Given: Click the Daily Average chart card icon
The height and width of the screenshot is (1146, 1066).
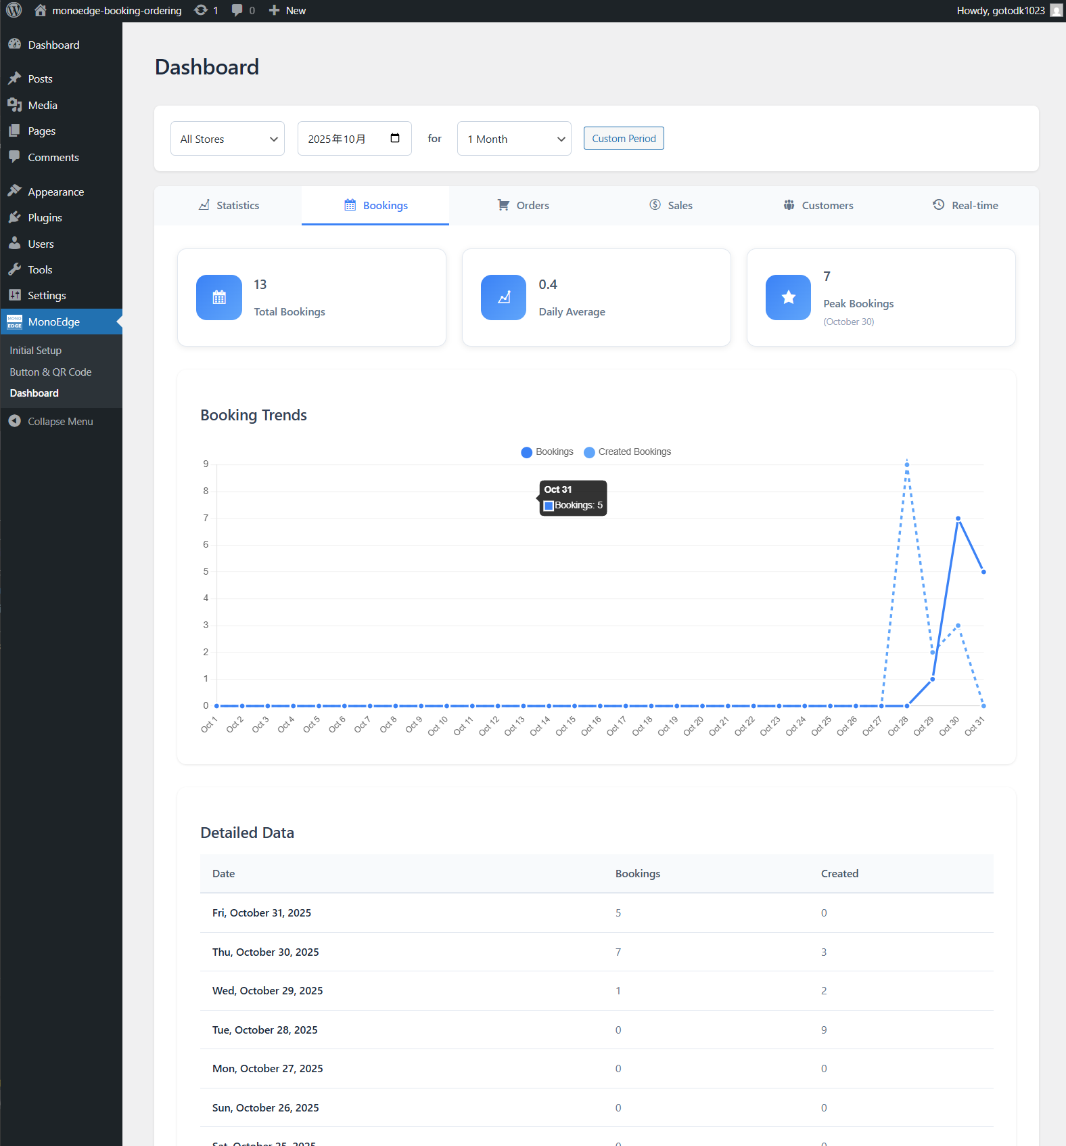Looking at the screenshot, I should (504, 297).
